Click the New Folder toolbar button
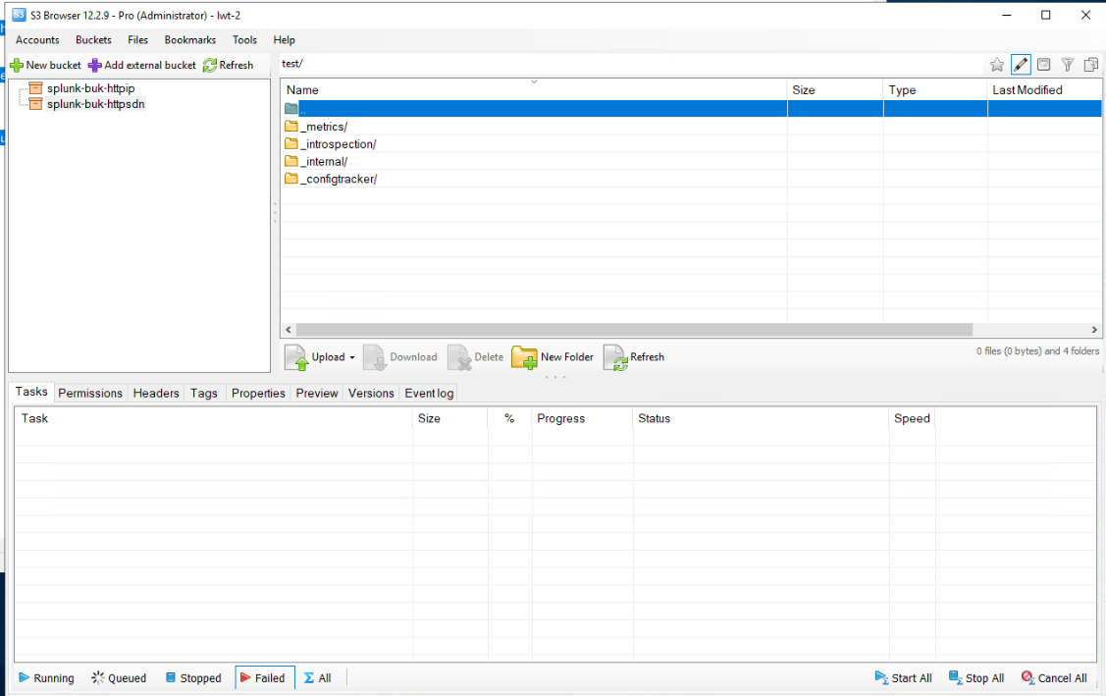The height and width of the screenshot is (696, 1106). tap(553, 357)
